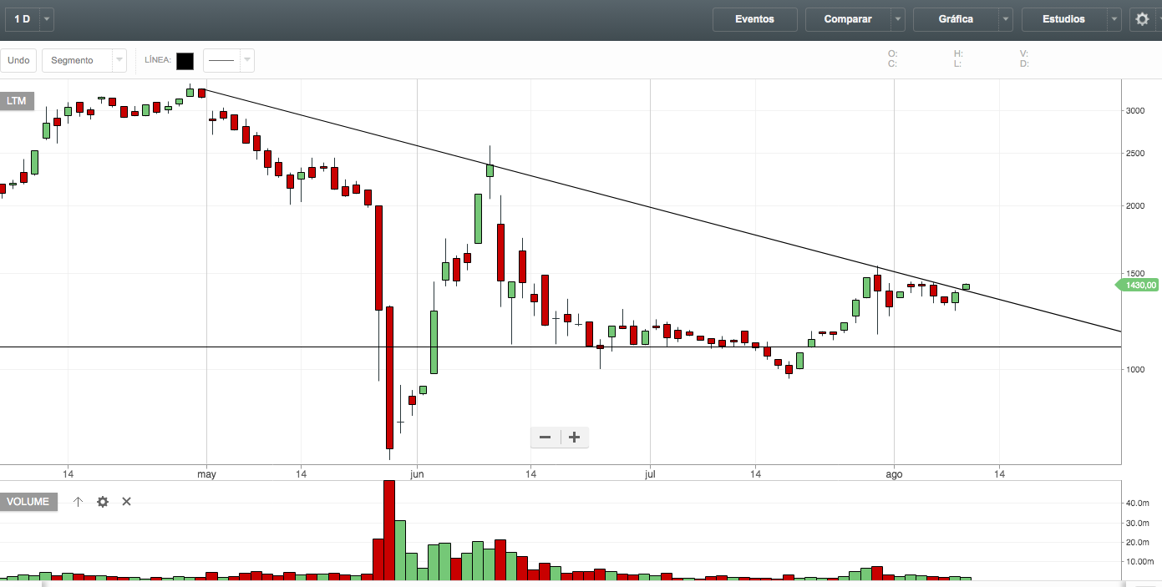The width and height of the screenshot is (1162, 587).
Task: Expand the Gráfica dropdown arrow
Action: [1006, 19]
